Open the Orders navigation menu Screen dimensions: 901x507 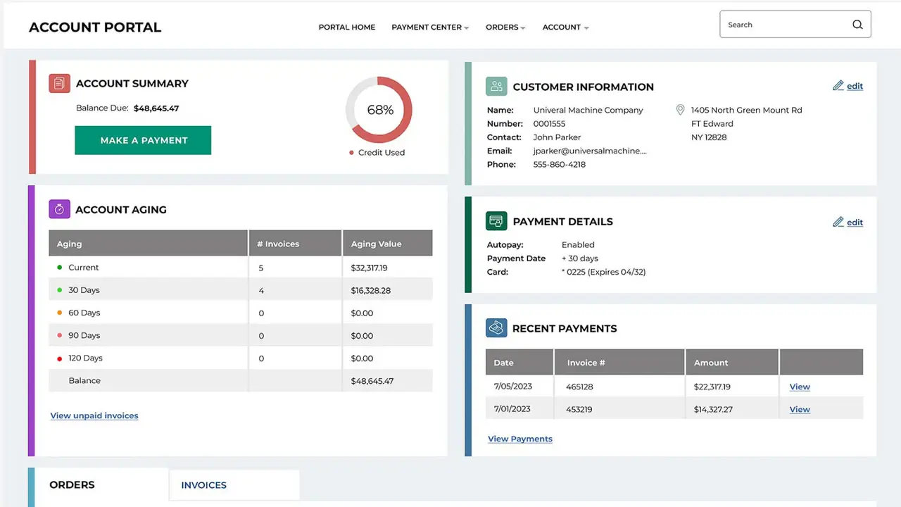(502, 27)
